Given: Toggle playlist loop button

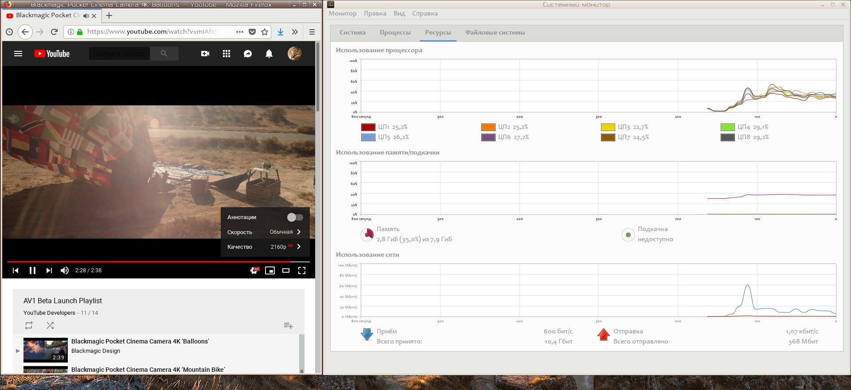Looking at the screenshot, I should click(x=29, y=325).
